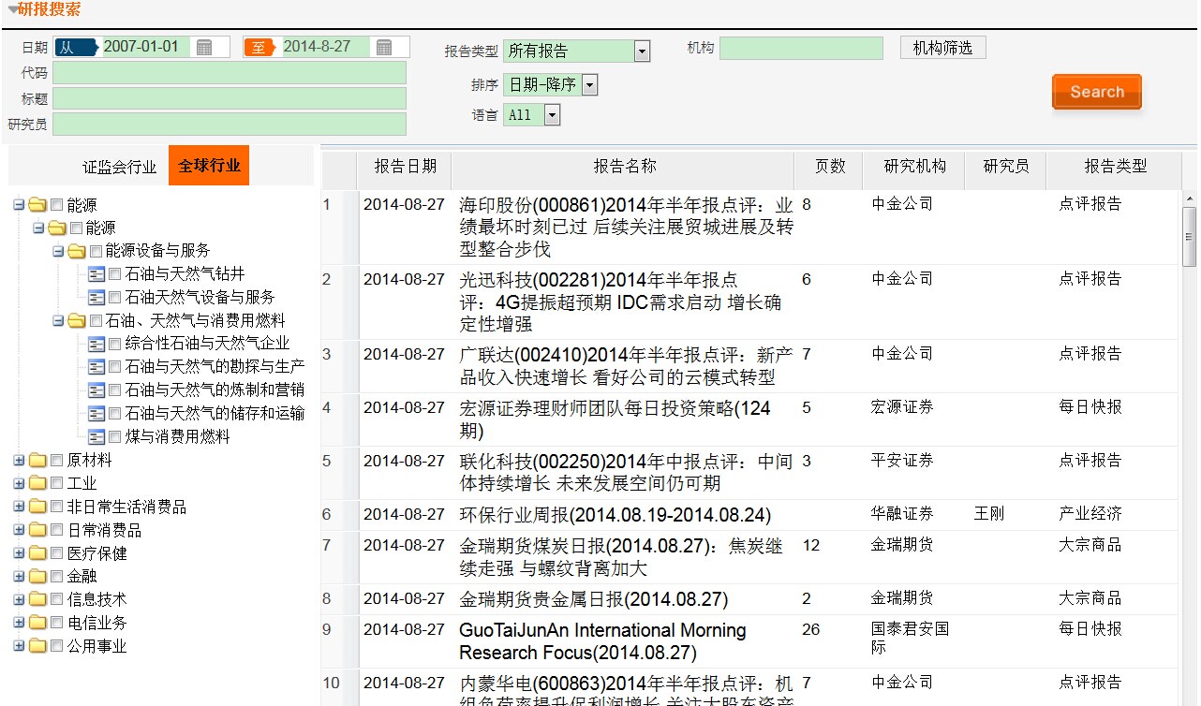Click the folder icon beside 金融
The width and height of the screenshot is (1201, 706).
click(x=37, y=576)
